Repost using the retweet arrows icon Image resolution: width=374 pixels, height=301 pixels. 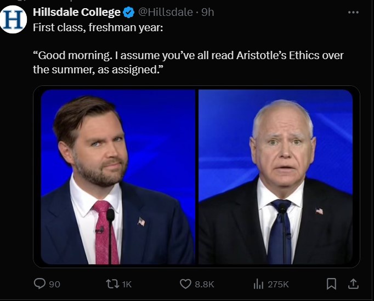pyautogui.click(x=111, y=283)
